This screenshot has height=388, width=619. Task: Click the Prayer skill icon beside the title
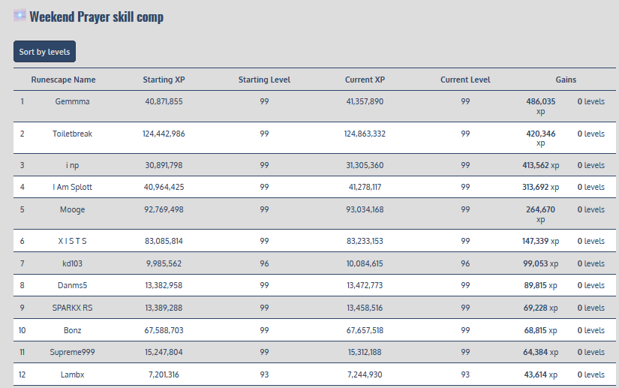pyautogui.click(x=20, y=16)
